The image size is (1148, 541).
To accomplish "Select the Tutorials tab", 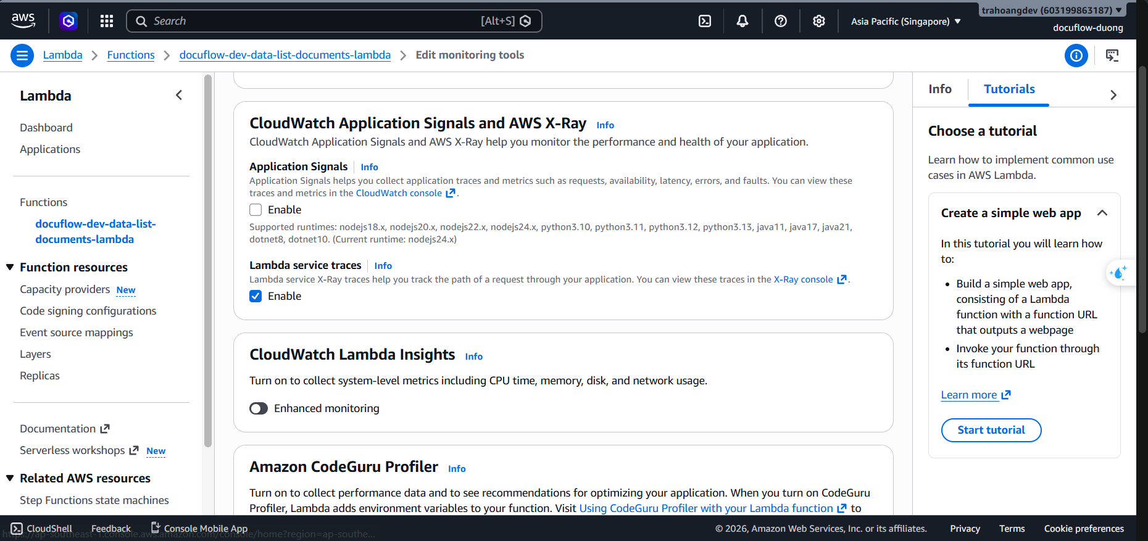I will (x=1009, y=89).
